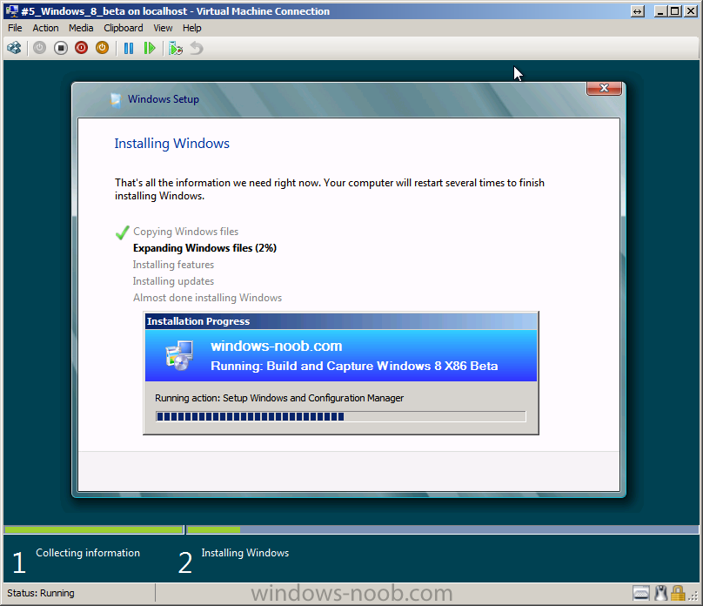
Task: Click the greyed Start VM button
Action: pos(39,48)
